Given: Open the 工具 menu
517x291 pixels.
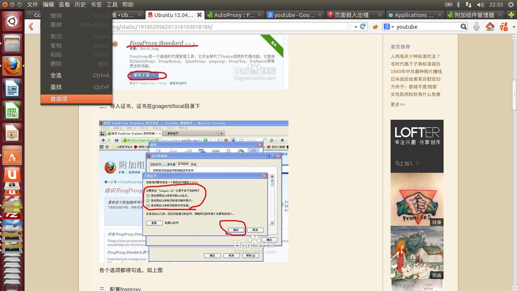Looking at the screenshot, I should (x=112, y=5).
